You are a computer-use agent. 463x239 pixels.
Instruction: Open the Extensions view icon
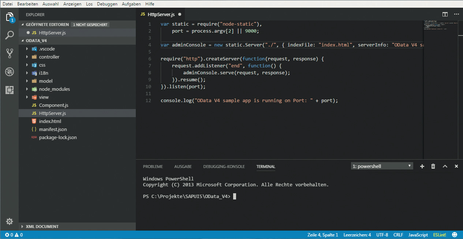[10, 90]
